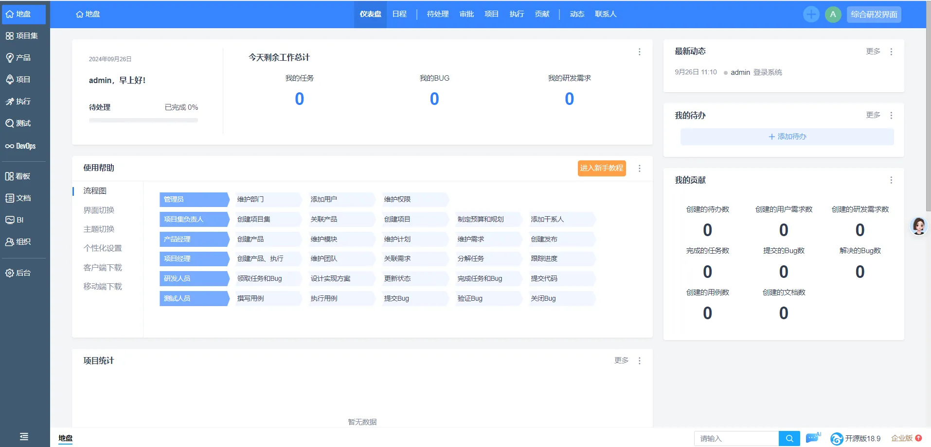
Task: Click the 企业版 upgrade link
Action: pyautogui.click(x=906, y=438)
